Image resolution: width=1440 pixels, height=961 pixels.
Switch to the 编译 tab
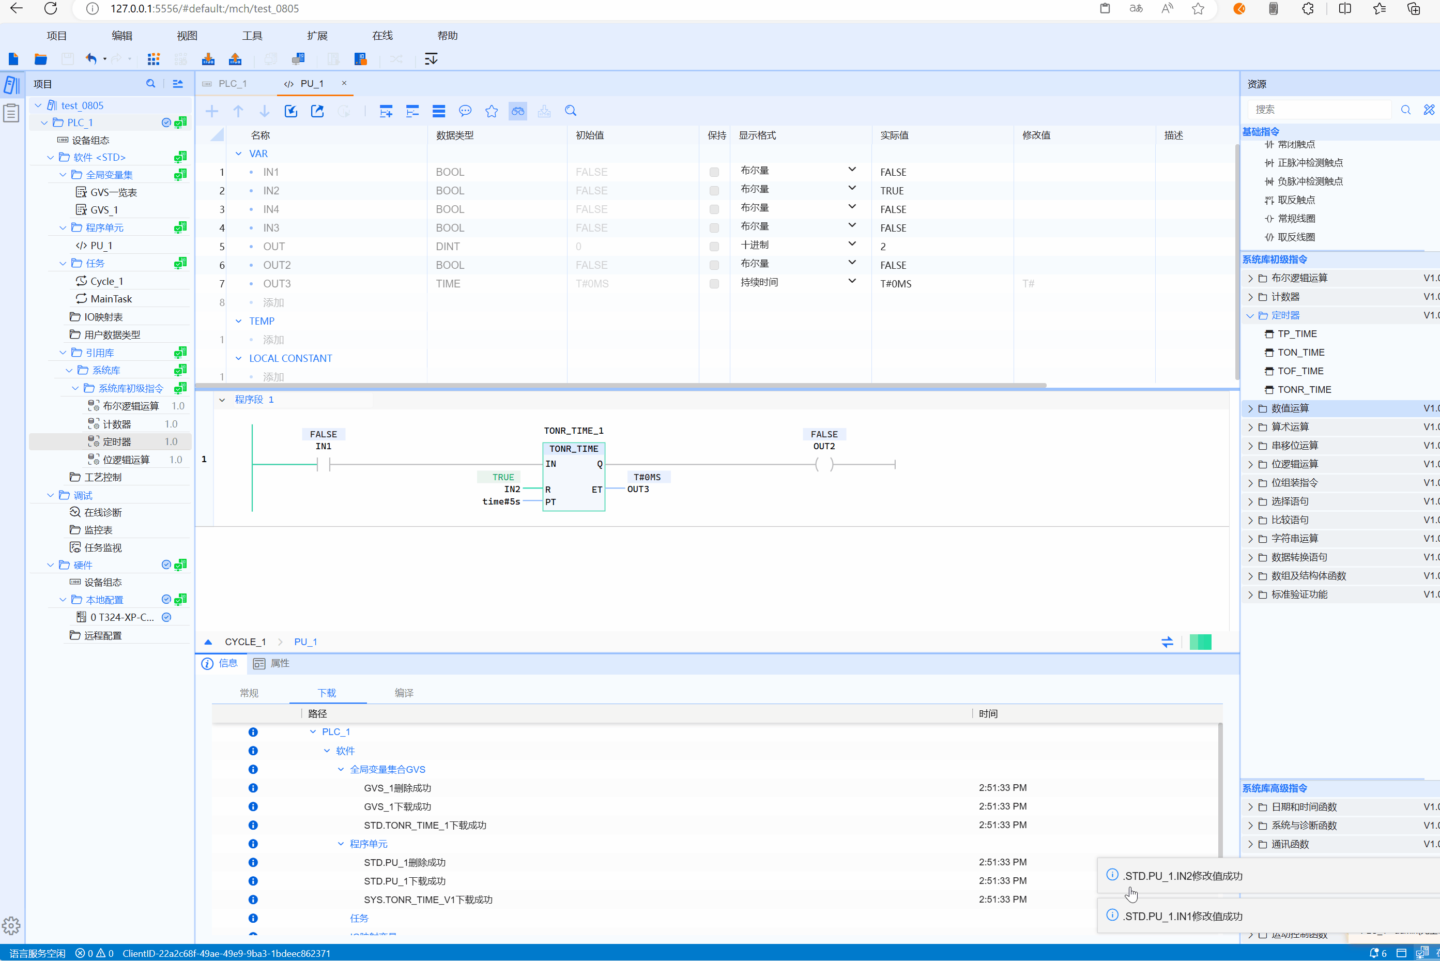pyautogui.click(x=404, y=693)
